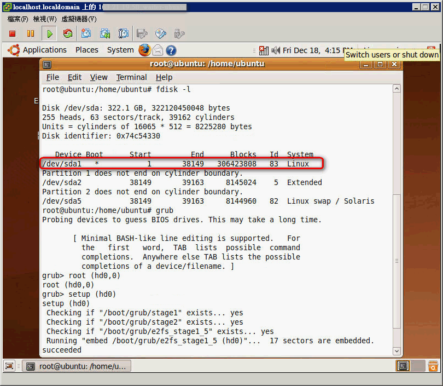Click the workspace switcher second workspace
The width and height of the screenshot is (443, 386).
(x=418, y=366)
